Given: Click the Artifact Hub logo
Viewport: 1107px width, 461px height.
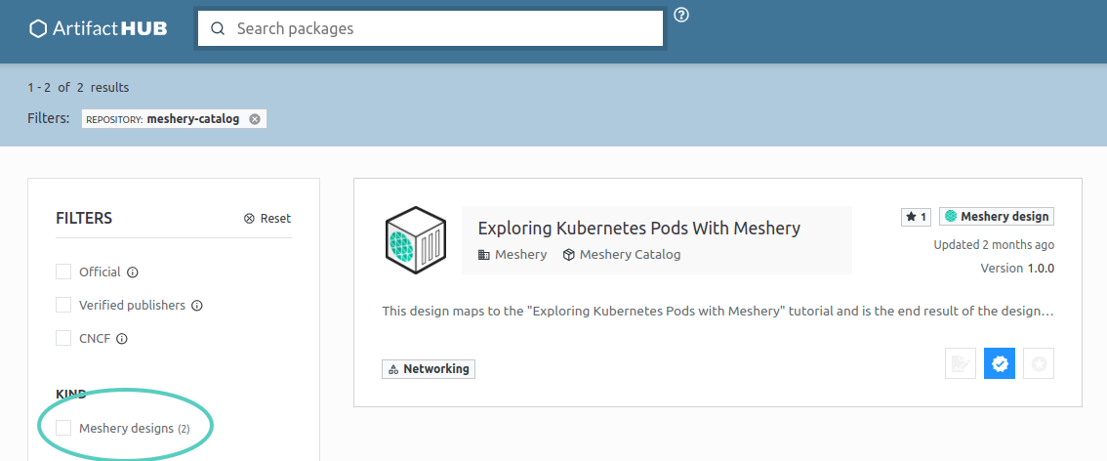Looking at the screenshot, I should pyautogui.click(x=99, y=28).
